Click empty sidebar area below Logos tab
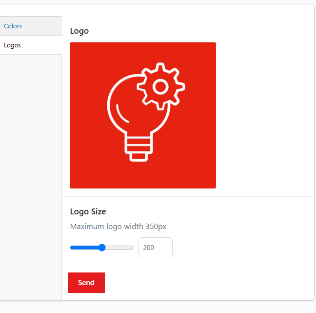 pyautogui.click(x=31, y=171)
